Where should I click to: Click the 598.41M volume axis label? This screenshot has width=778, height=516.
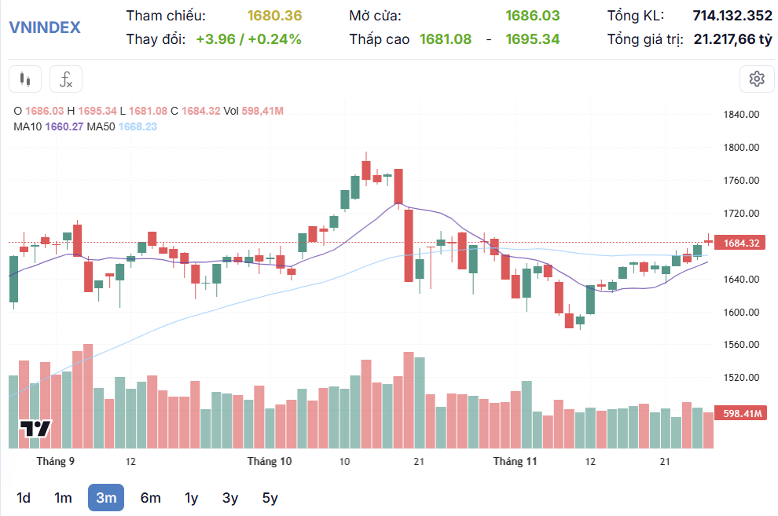tap(741, 413)
